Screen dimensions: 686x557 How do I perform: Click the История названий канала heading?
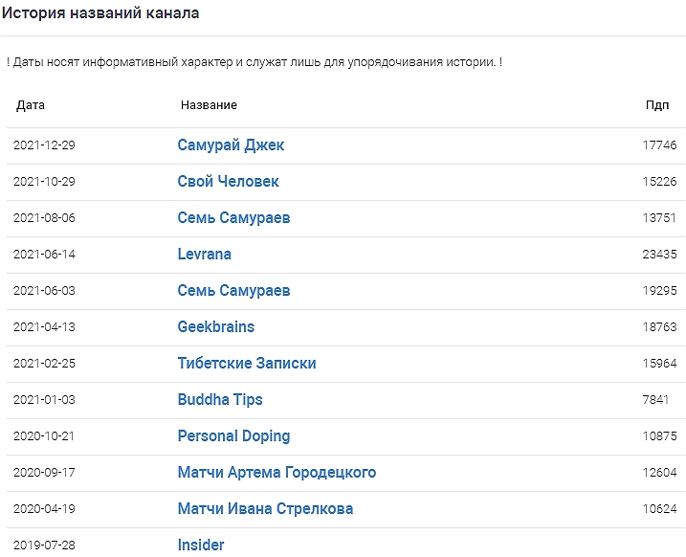100,15
